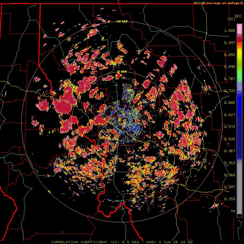Viewport: 244px width, 244px height.
Task: Select the 0.947 scale value
Action: (230, 43)
